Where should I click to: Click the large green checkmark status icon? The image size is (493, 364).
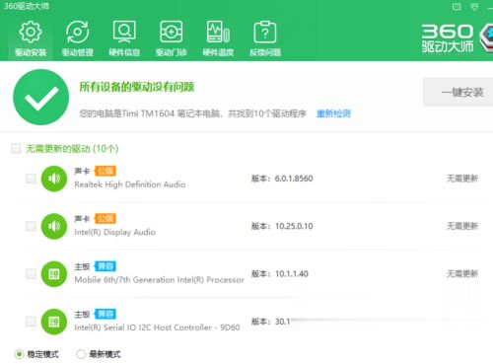click(x=40, y=97)
